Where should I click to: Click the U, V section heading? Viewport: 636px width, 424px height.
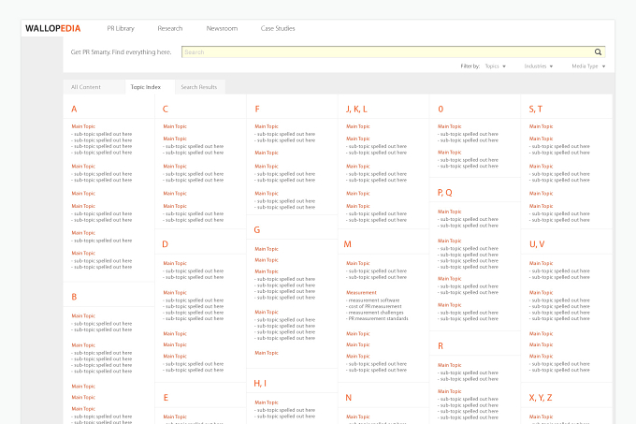[537, 244]
